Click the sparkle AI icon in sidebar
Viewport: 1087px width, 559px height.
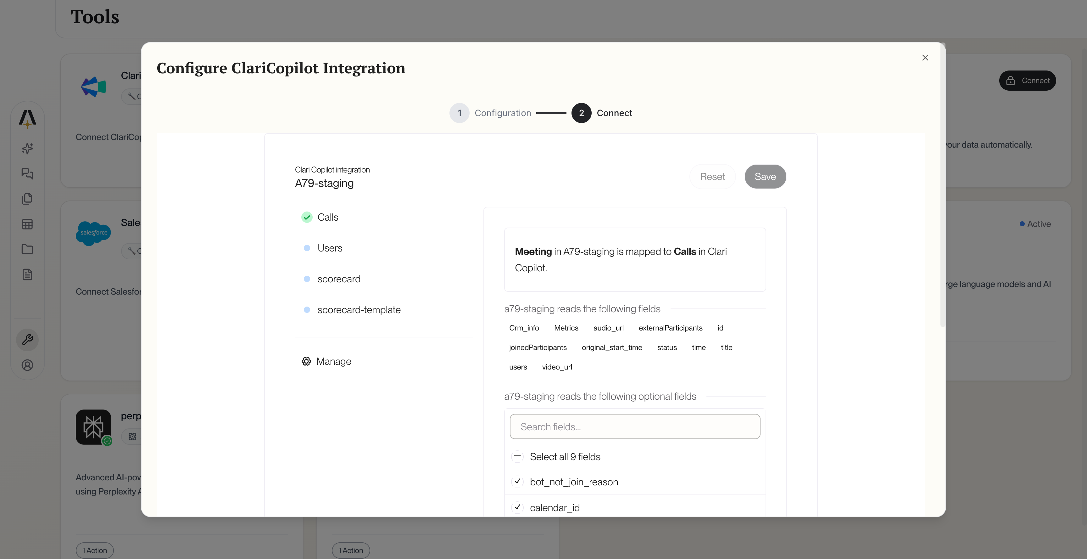[x=27, y=148]
